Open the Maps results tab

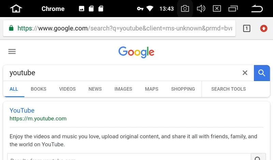coord(152,89)
